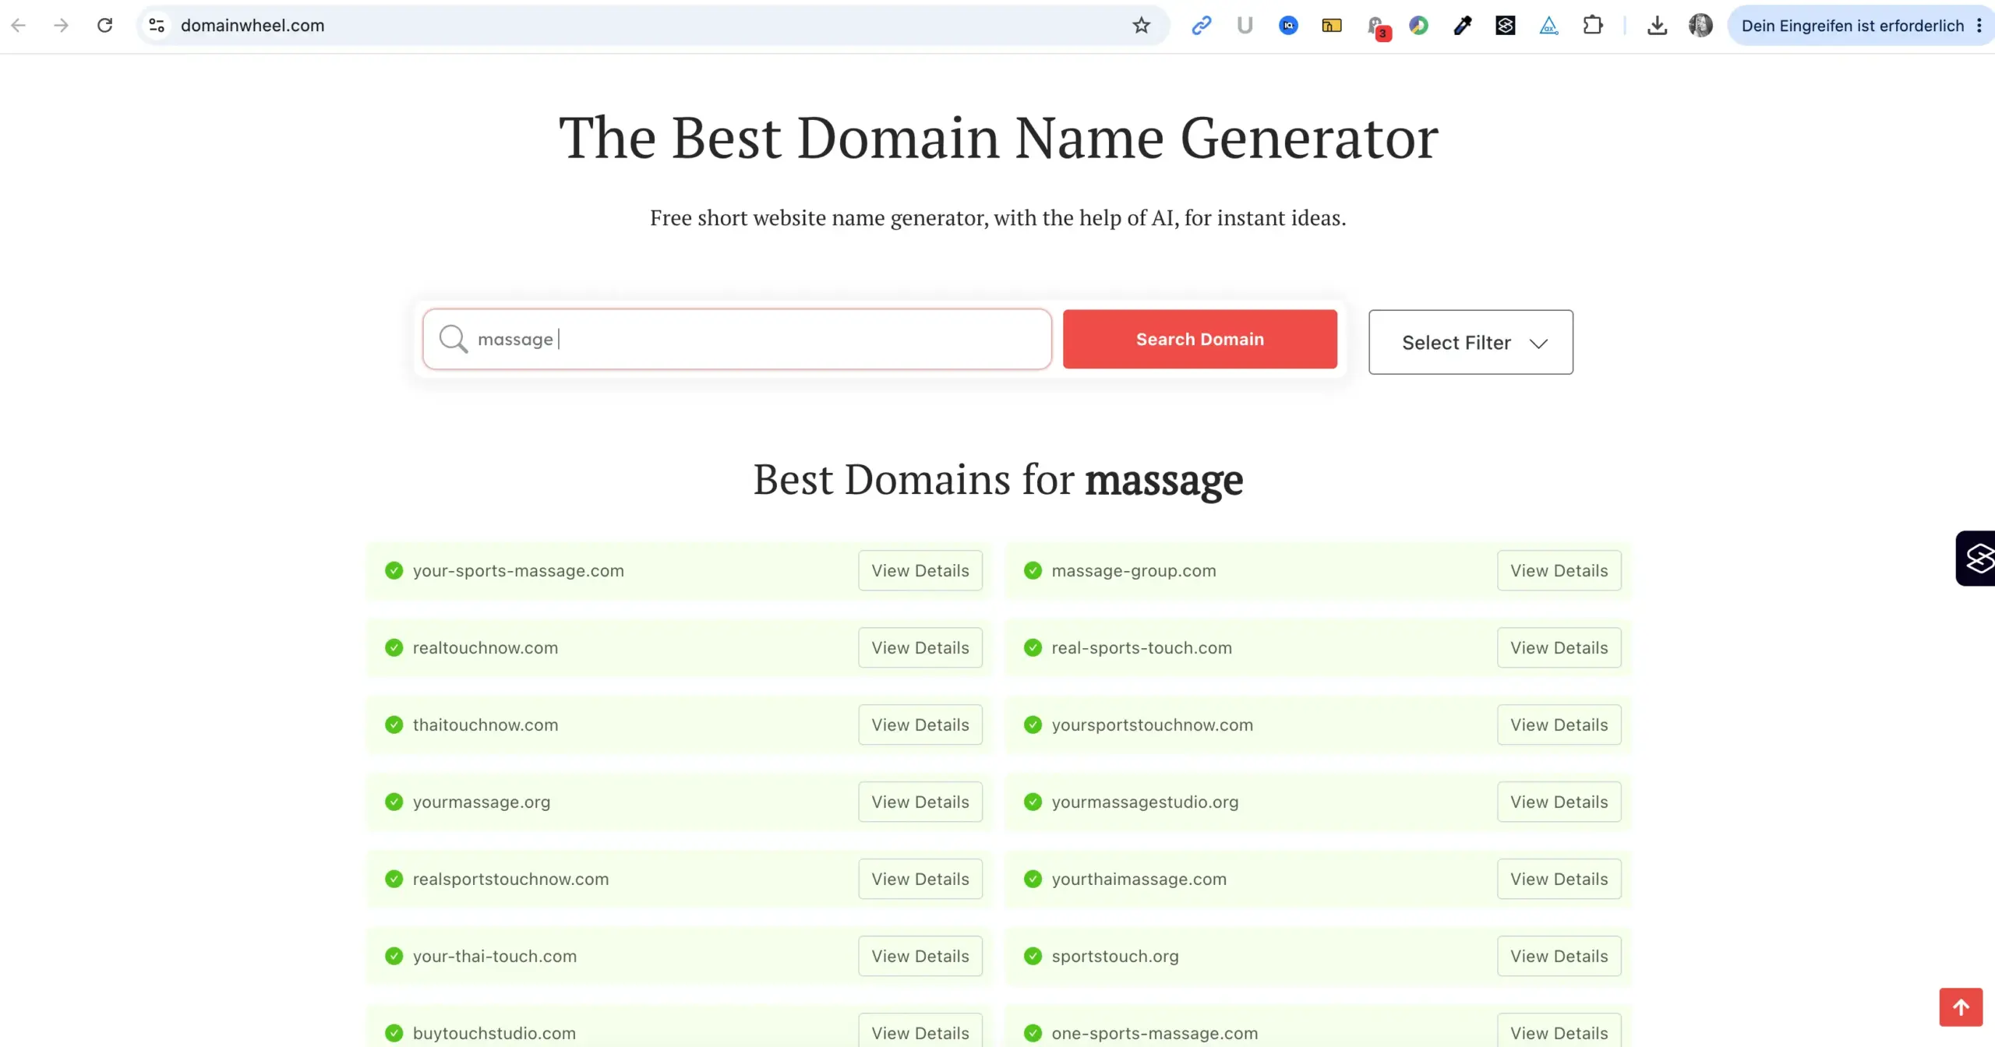
Task: Open the black floating side widget
Action: [1976, 559]
